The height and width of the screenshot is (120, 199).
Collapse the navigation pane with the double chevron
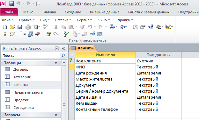click(x=63, y=48)
